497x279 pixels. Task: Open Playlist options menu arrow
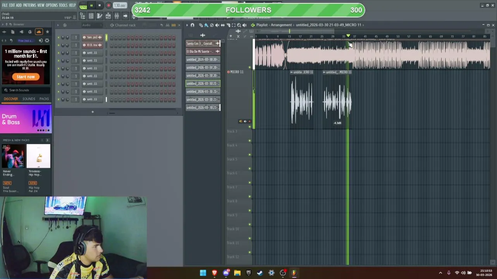pyautogui.click(x=187, y=25)
